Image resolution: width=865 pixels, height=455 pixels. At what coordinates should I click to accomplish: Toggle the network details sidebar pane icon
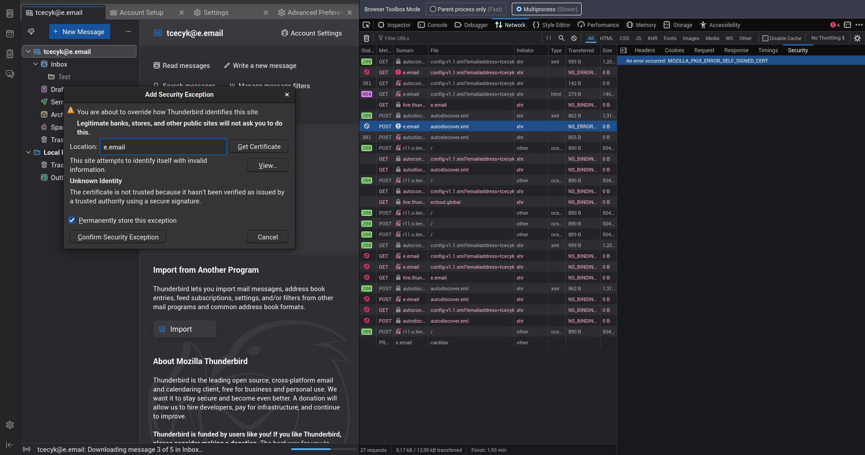click(x=624, y=50)
